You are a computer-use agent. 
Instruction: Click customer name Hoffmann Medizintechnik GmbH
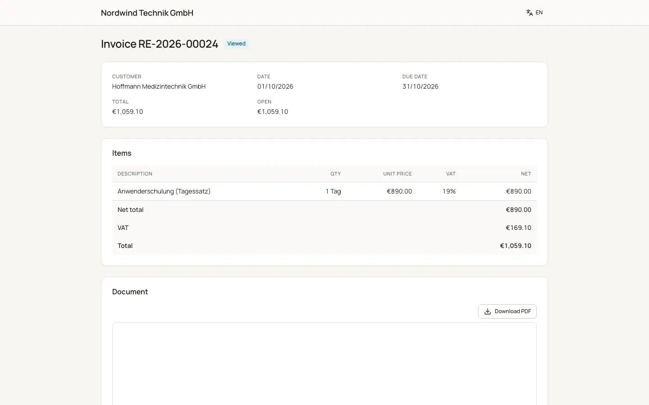pos(159,86)
